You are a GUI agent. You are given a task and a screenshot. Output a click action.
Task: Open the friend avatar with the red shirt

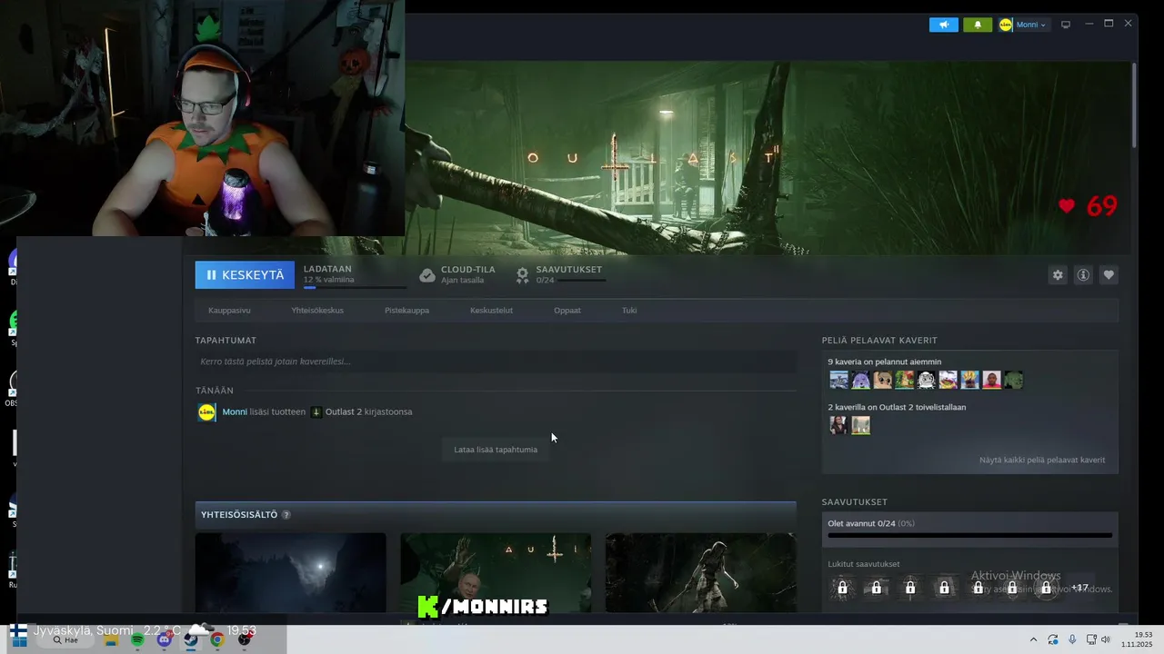[991, 380]
